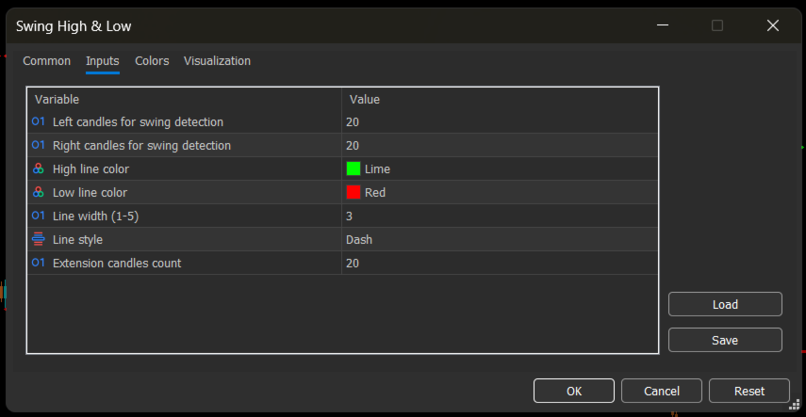Click integer icon beside Right candles variable
The height and width of the screenshot is (417, 806).
38,145
